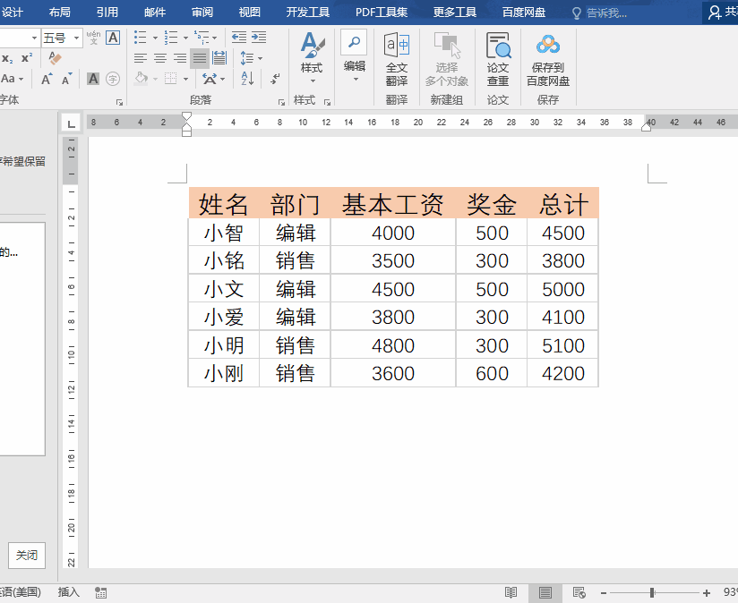Expand the borders dropdown arrow
The height and width of the screenshot is (603, 738).
click(186, 79)
